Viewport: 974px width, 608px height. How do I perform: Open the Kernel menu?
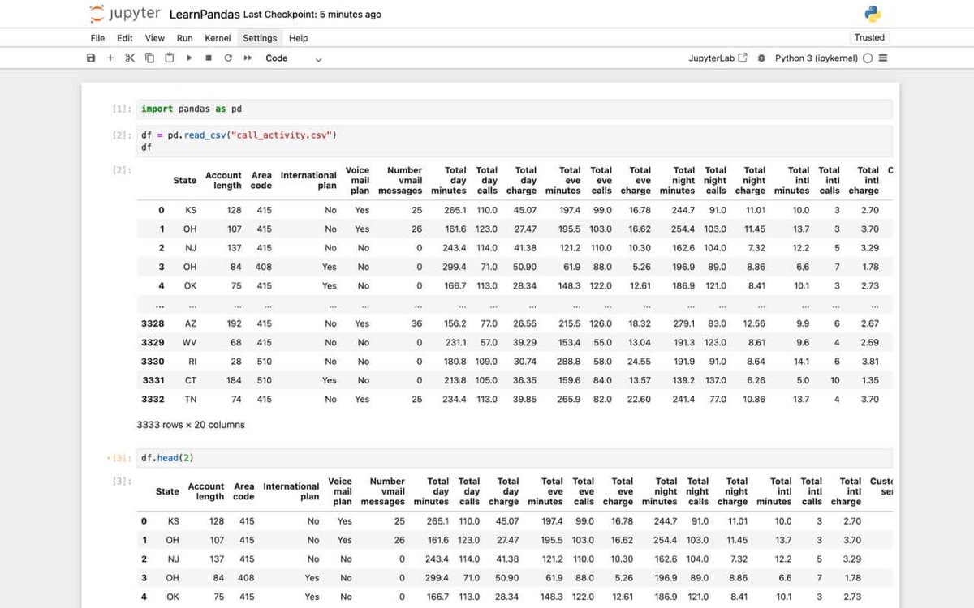point(218,38)
